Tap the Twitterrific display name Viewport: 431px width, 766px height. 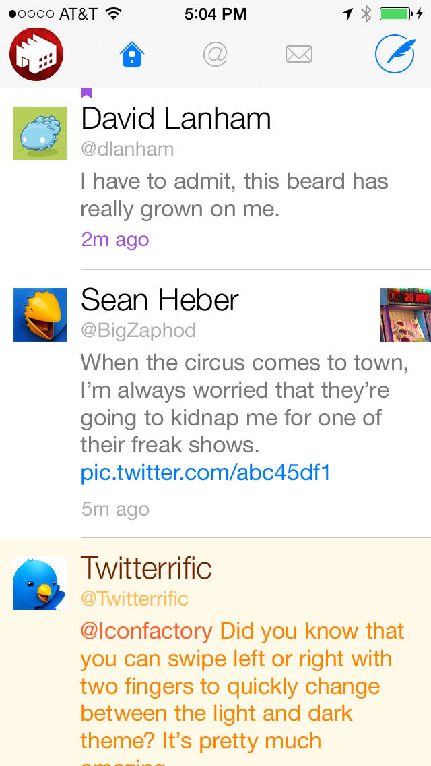146,568
